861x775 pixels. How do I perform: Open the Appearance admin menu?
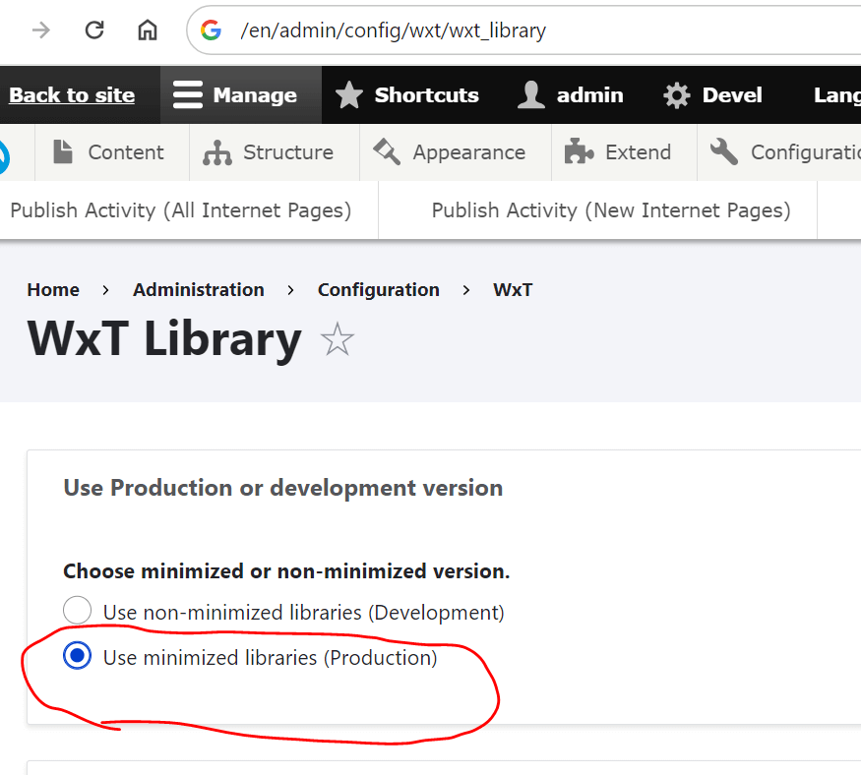pyautogui.click(x=451, y=152)
